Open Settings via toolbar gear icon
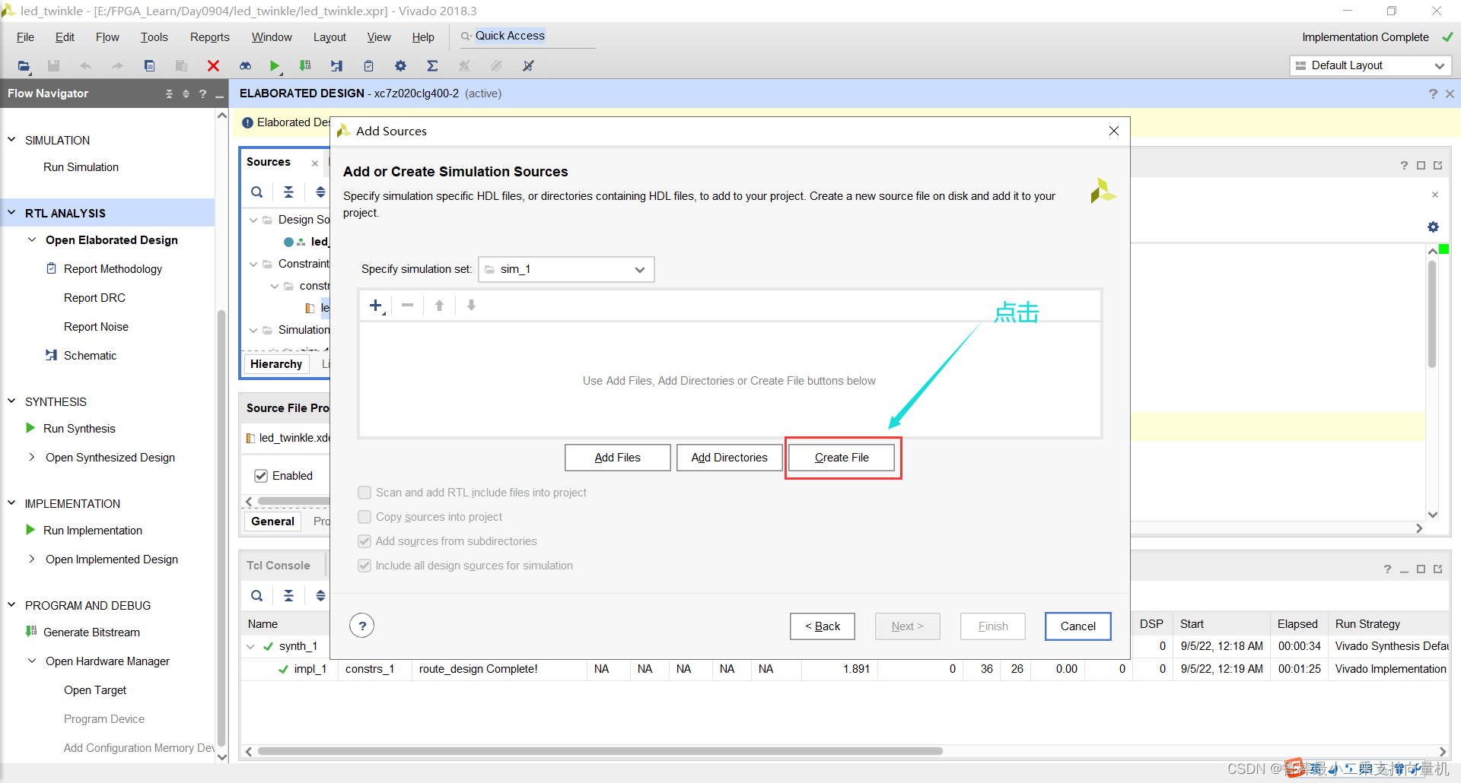The height and width of the screenshot is (783, 1461). click(x=400, y=66)
